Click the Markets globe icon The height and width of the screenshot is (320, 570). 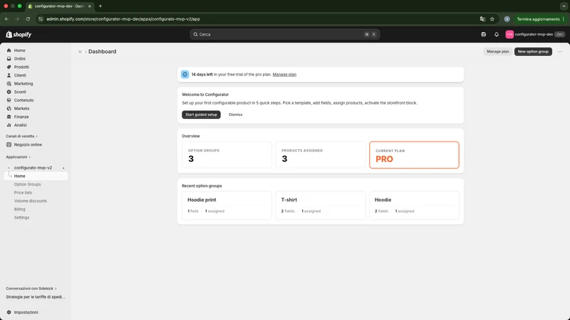point(9,109)
